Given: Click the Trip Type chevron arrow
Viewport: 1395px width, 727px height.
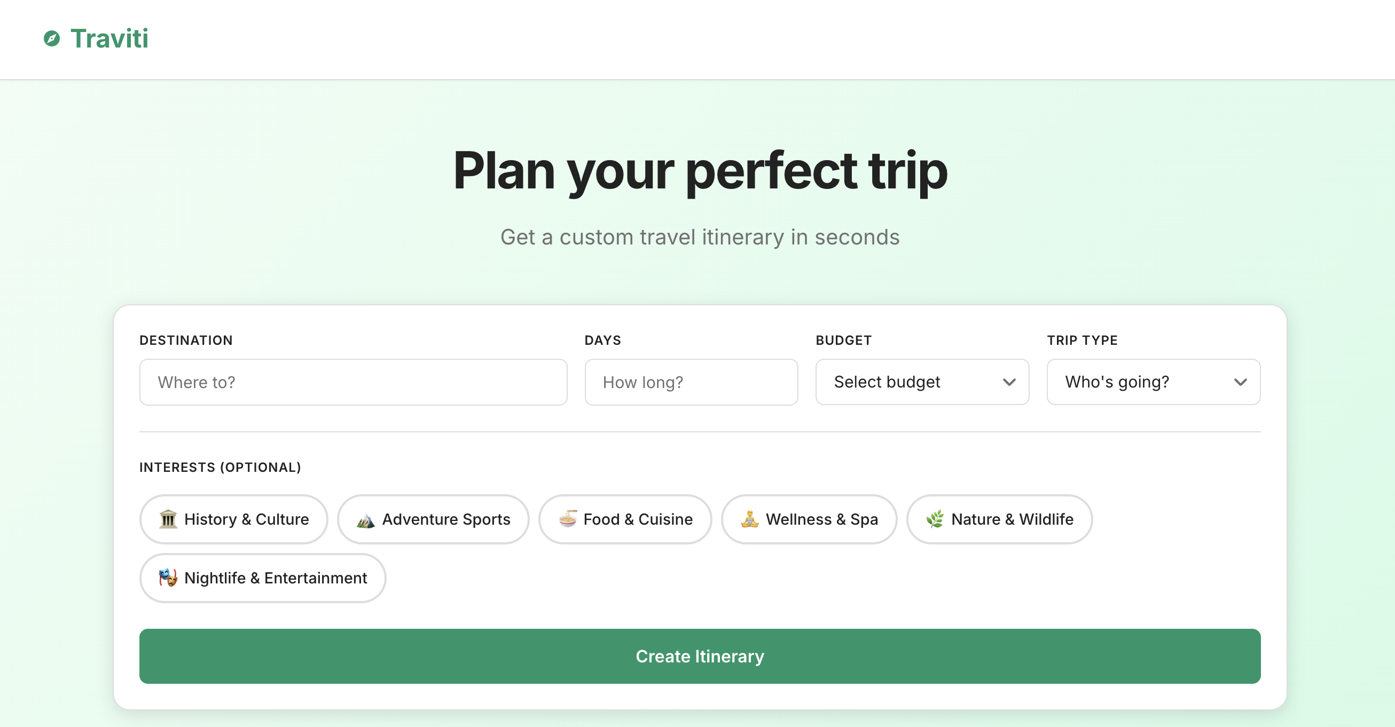Looking at the screenshot, I should [x=1240, y=382].
